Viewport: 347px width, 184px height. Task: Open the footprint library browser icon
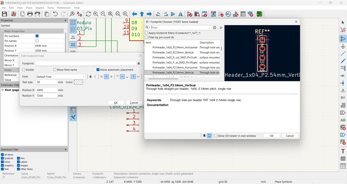tap(139, 63)
